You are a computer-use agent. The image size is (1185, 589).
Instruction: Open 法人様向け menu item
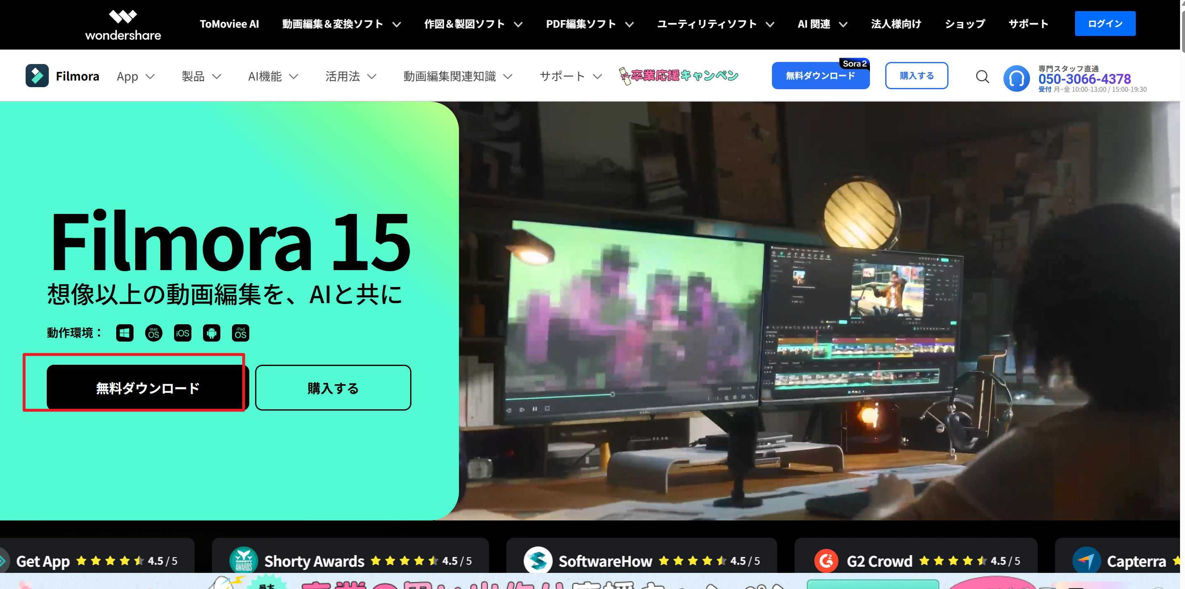point(896,24)
